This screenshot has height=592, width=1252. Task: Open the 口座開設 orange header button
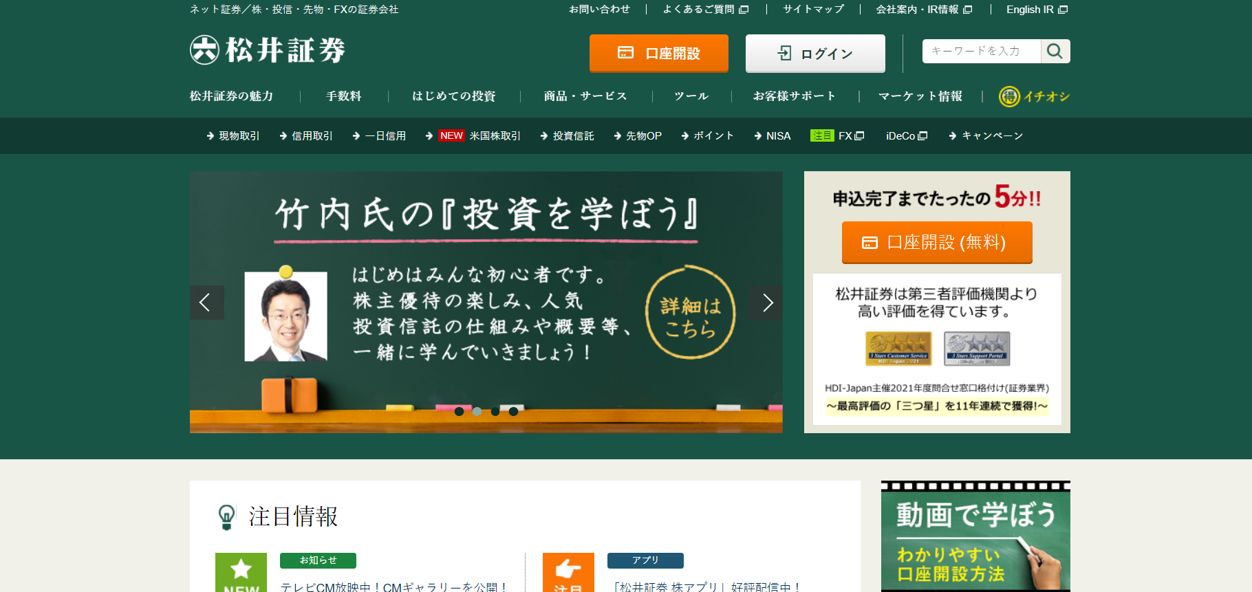pos(659,53)
